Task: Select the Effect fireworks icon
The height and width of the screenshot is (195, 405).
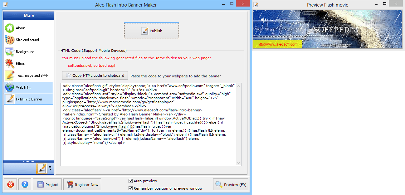Action: point(9,63)
